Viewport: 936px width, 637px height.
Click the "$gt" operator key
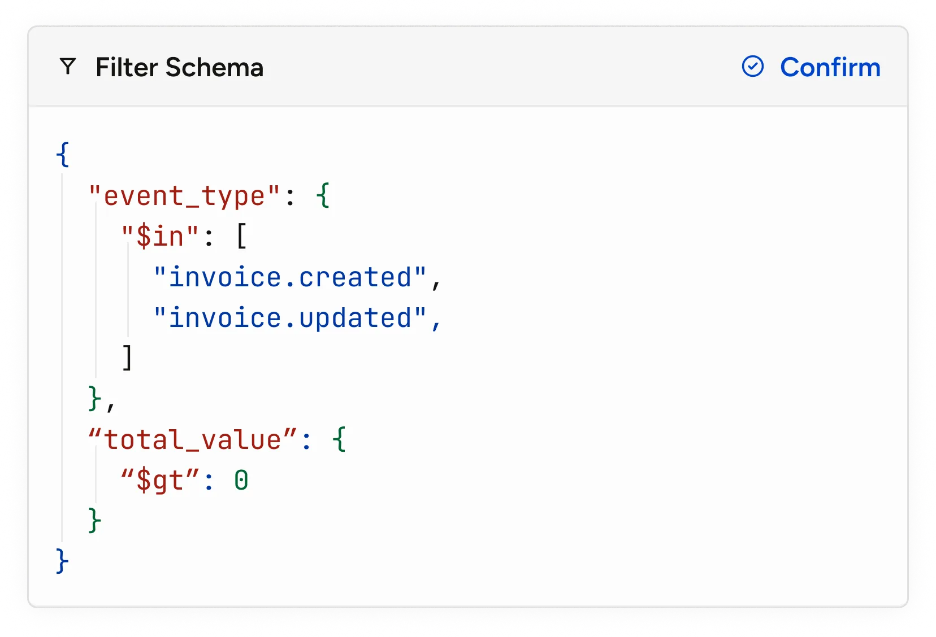coord(161,481)
